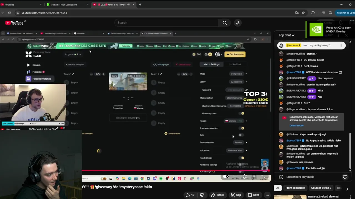Click the Clip button

click(236, 195)
